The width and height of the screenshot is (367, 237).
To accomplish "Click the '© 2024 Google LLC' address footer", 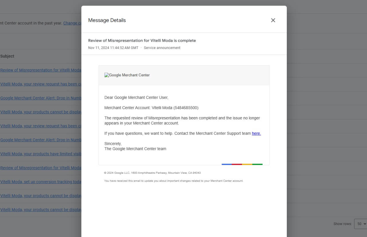I will [x=152, y=173].
